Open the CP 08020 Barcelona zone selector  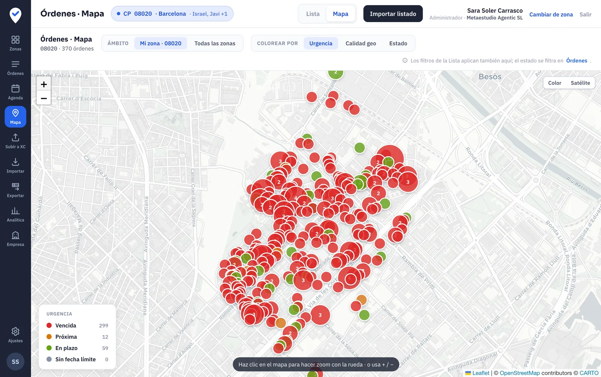(172, 14)
